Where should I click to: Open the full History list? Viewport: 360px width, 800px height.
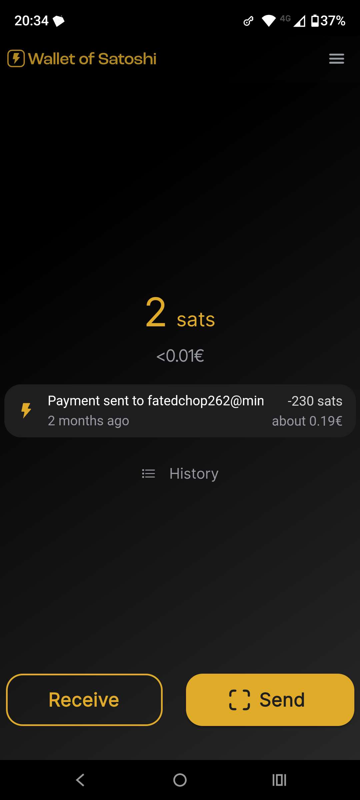(x=193, y=474)
